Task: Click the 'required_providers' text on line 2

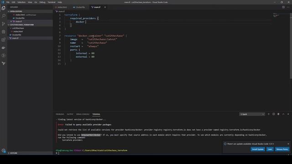Action: [83, 18]
